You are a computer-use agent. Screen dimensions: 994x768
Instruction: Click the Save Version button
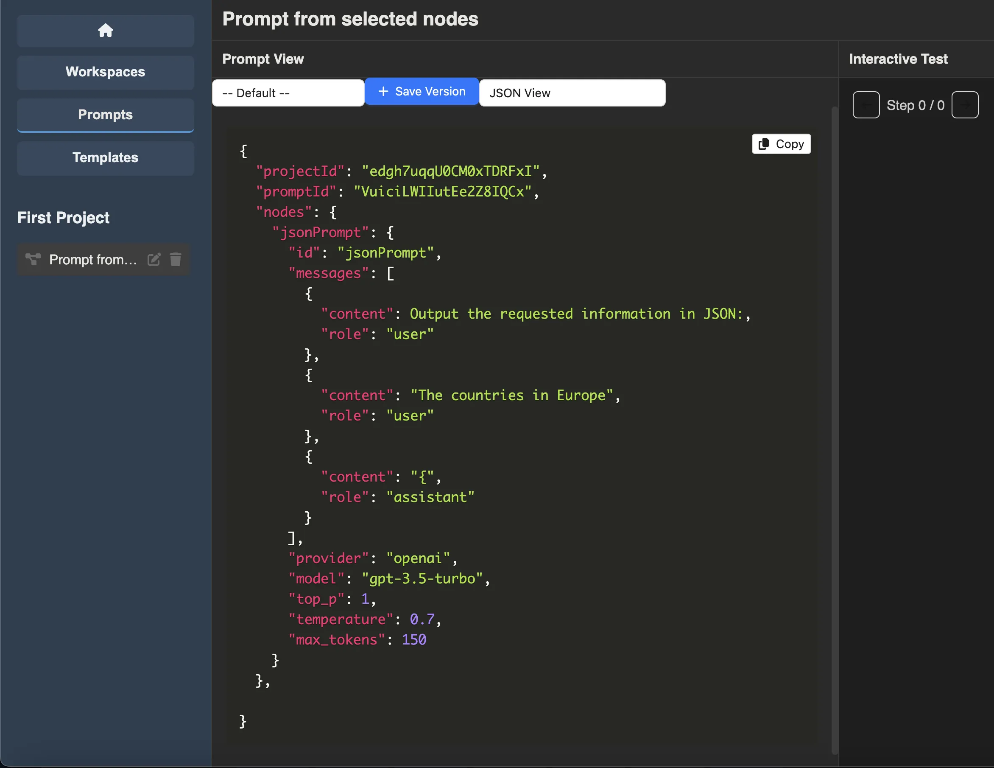click(422, 92)
